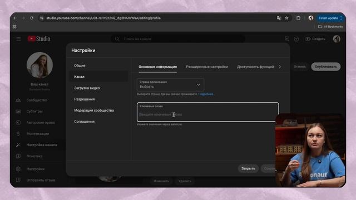Click the tab scroll right chevron
The image size is (356, 200).
click(280, 67)
